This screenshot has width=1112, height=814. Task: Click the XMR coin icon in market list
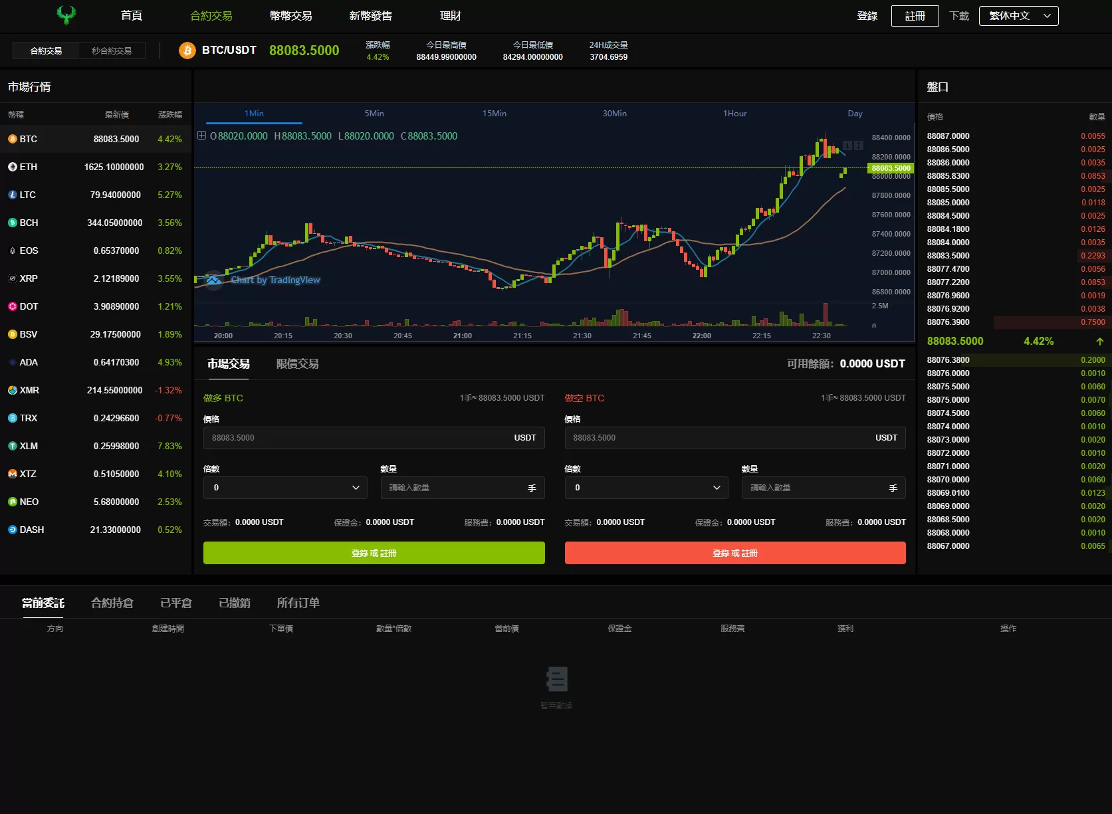coord(12,390)
